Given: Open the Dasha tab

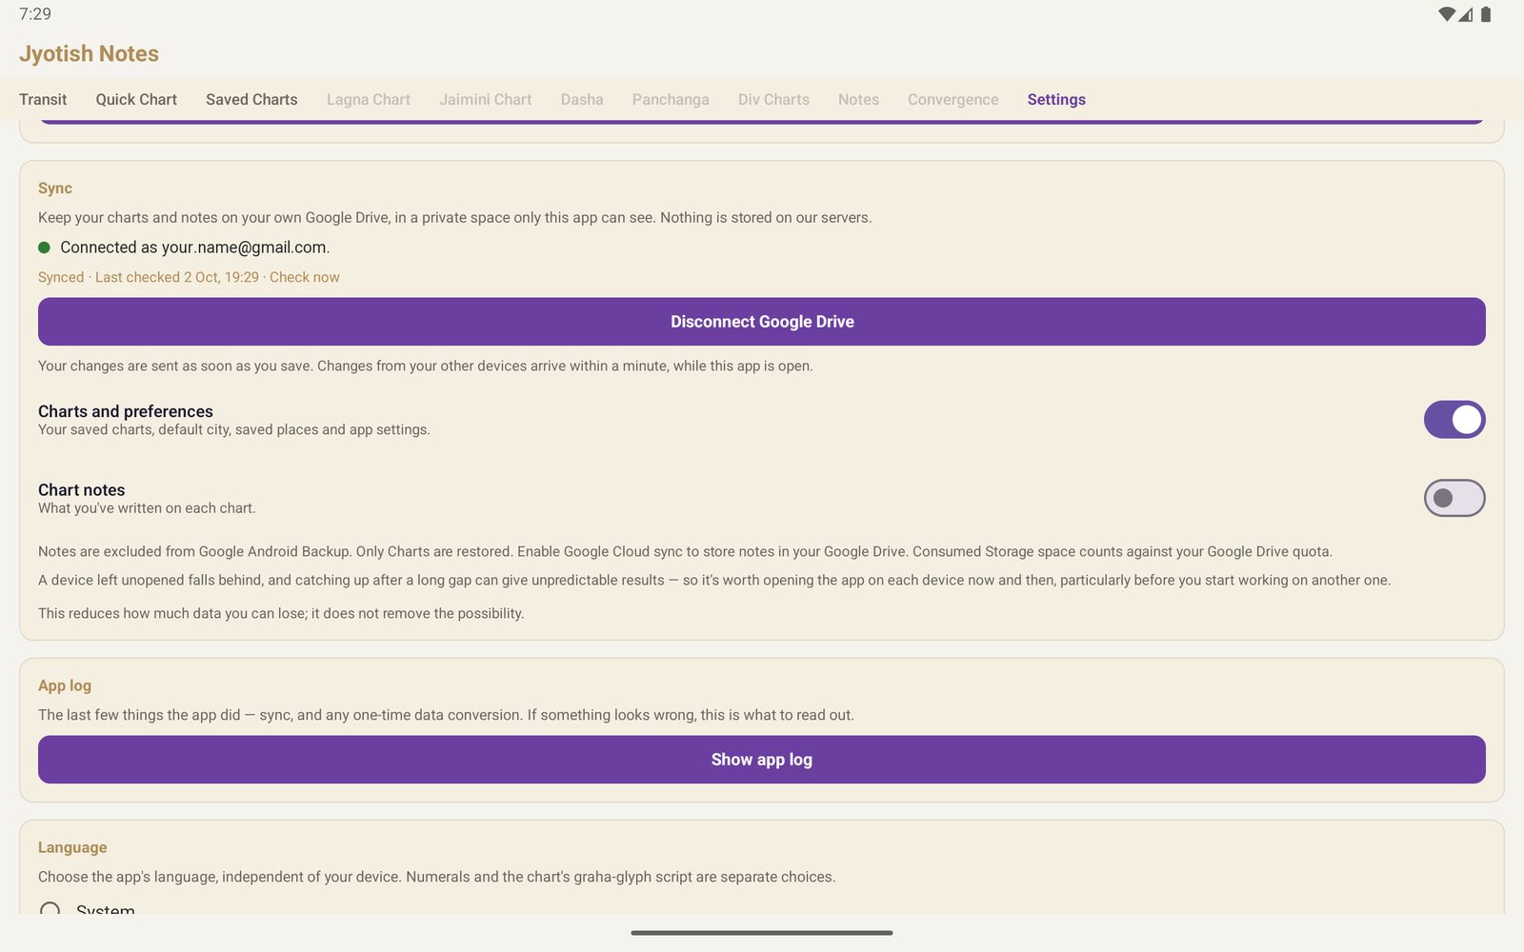Looking at the screenshot, I should [582, 99].
